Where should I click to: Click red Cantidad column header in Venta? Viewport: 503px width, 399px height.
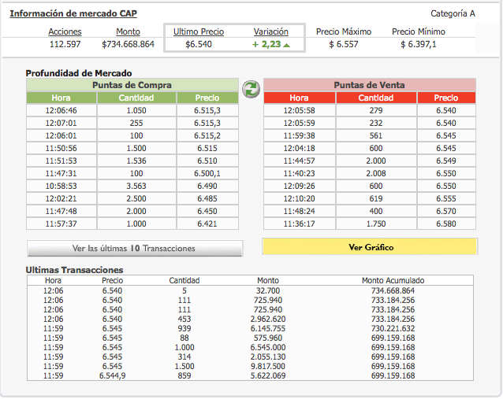coord(376,98)
